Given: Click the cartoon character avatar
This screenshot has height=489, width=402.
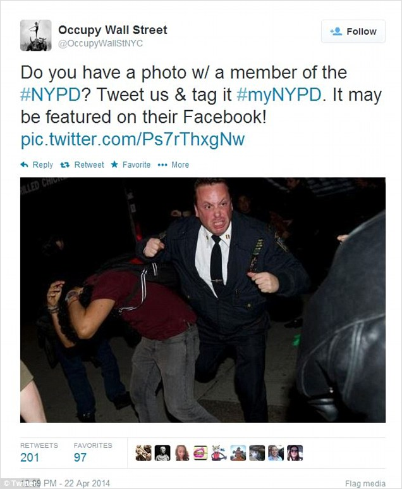Looking at the screenshot, I should [219, 453].
